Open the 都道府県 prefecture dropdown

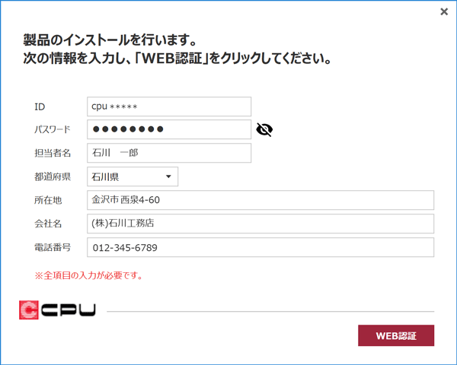pos(133,176)
